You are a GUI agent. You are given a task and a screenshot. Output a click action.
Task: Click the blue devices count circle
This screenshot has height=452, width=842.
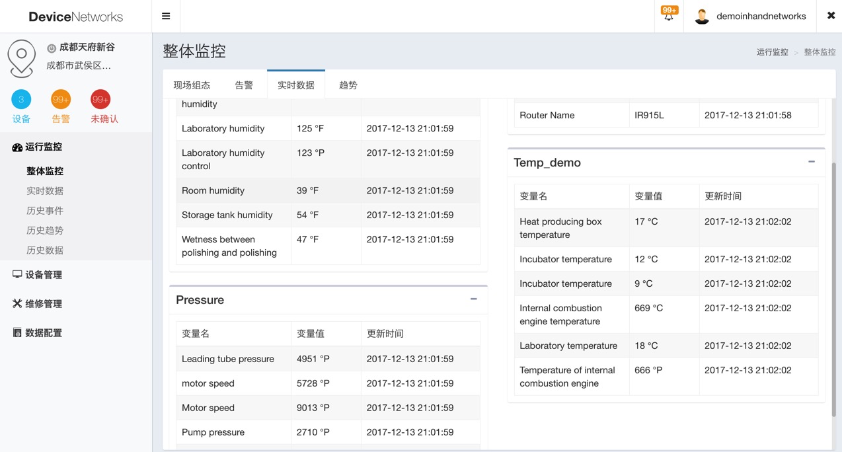(x=21, y=100)
